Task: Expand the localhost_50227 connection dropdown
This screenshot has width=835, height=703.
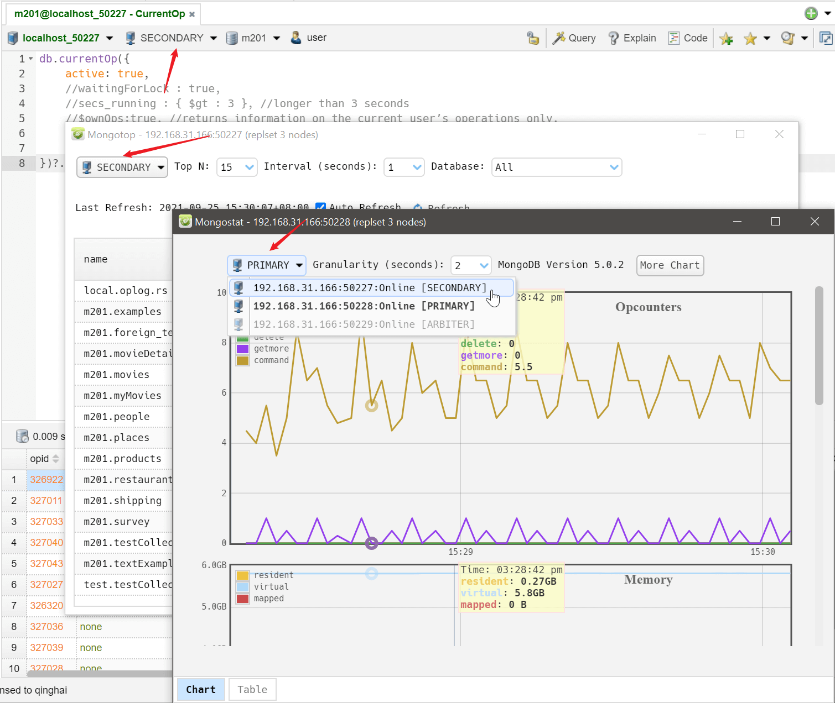Action: tap(110, 38)
